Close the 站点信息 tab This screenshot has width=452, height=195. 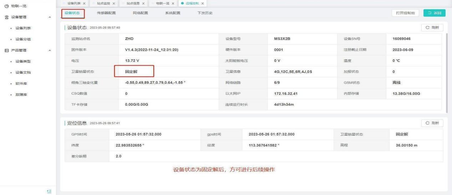(143, 4)
